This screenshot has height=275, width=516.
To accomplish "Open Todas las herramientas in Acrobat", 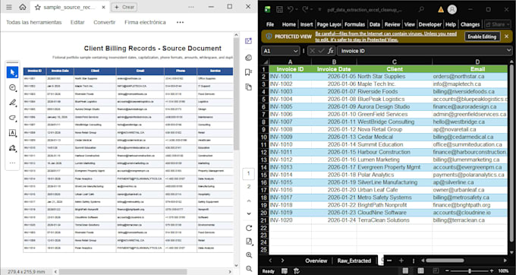I will click(34, 22).
